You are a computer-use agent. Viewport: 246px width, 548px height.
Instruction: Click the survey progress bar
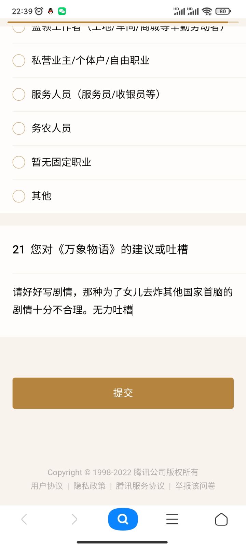click(123, 22)
